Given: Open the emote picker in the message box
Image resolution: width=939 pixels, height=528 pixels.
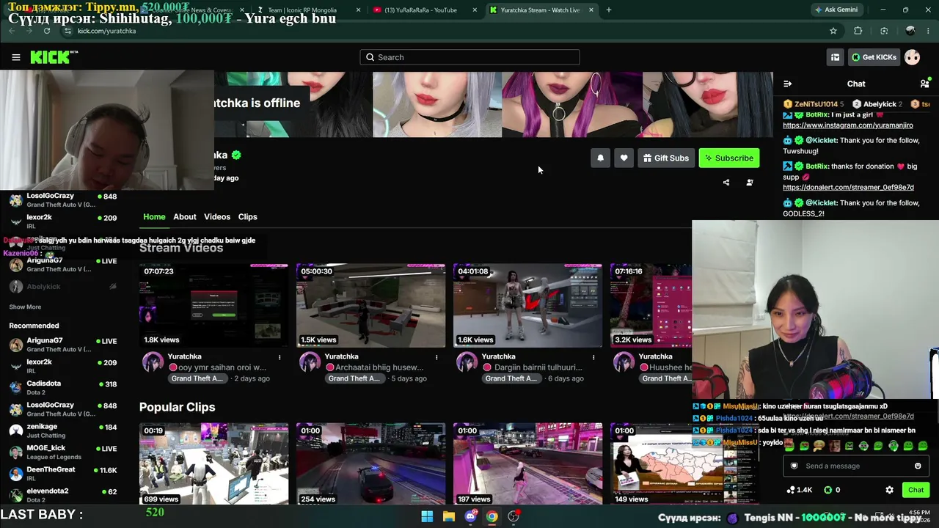Looking at the screenshot, I should click(918, 466).
